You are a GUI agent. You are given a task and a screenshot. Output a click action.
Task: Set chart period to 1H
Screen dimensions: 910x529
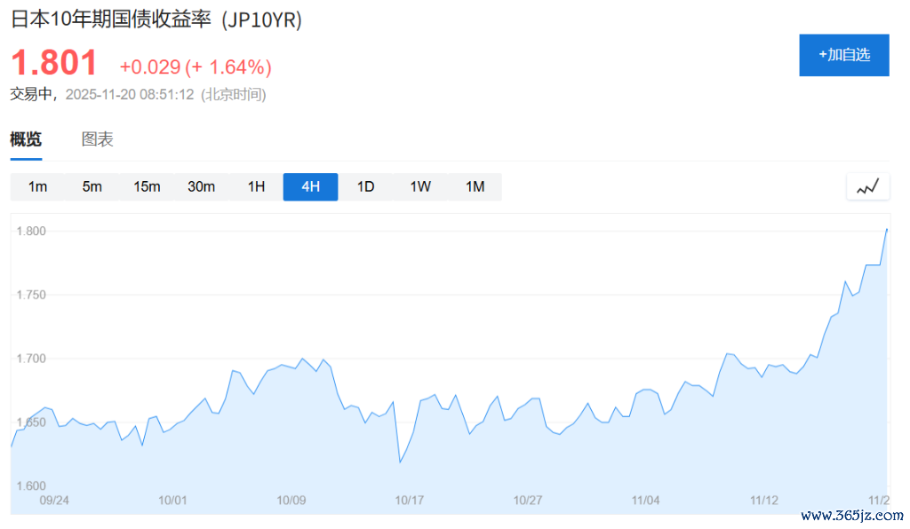click(256, 186)
